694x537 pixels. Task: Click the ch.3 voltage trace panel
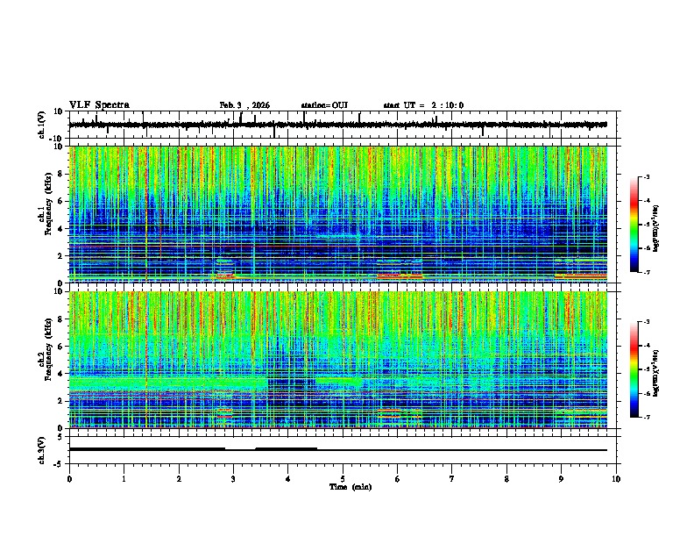point(344,450)
